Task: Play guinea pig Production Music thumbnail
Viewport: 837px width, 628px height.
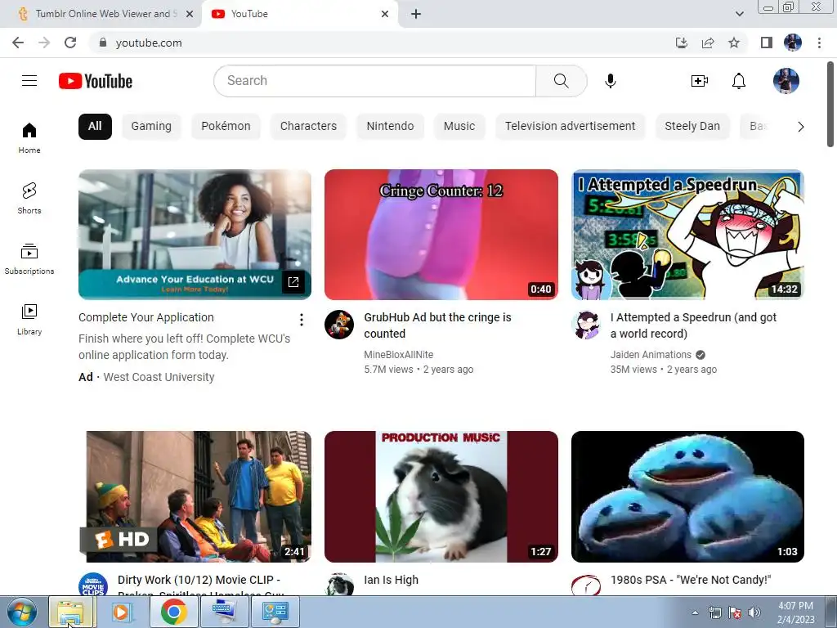Action: [441, 496]
